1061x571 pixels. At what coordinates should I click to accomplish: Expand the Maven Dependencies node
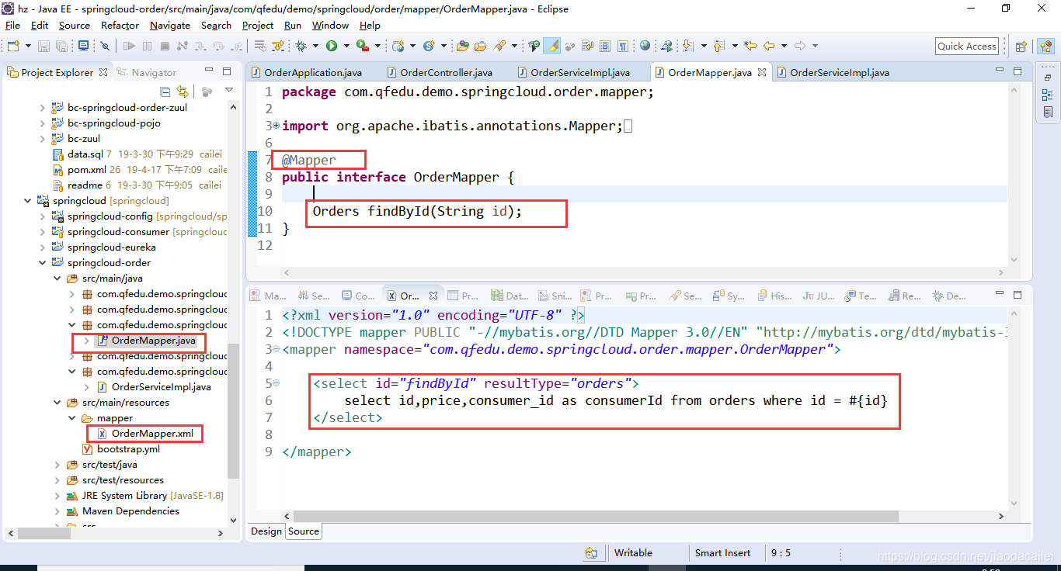click(57, 511)
